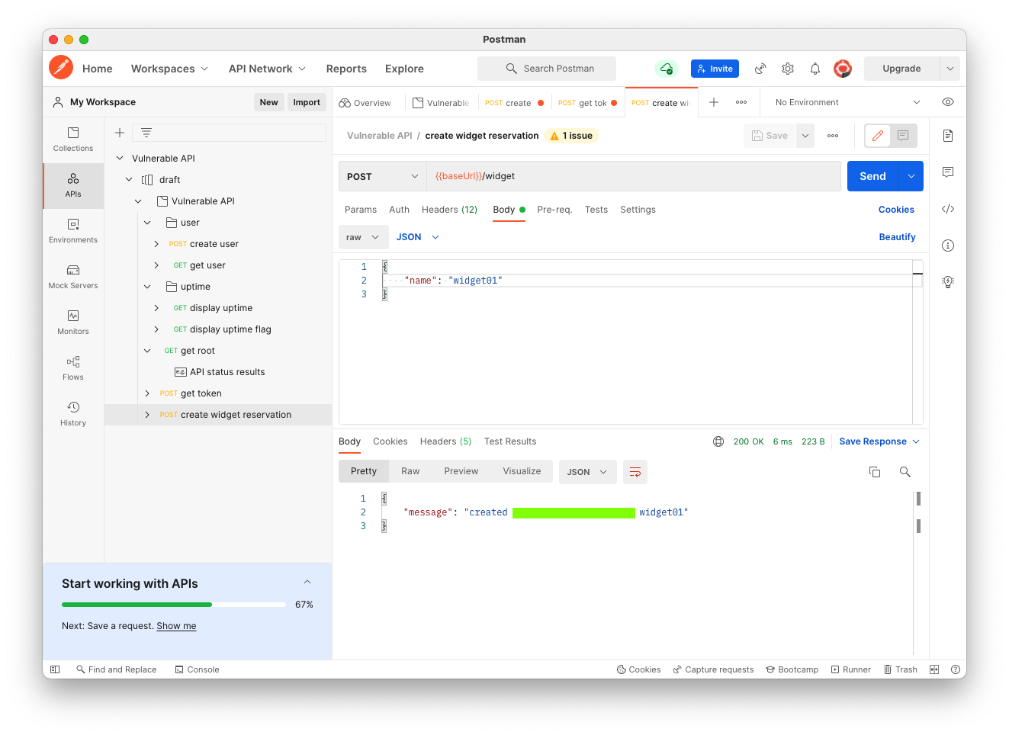
Task: Click the Beautify link
Action: [897, 237]
